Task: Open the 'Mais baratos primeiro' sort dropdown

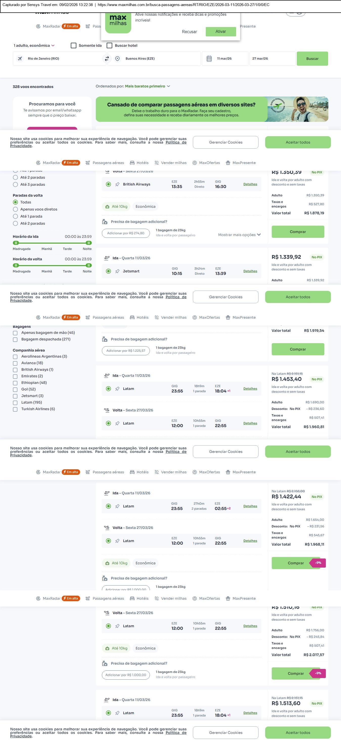Action: pyautogui.click(x=147, y=86)
